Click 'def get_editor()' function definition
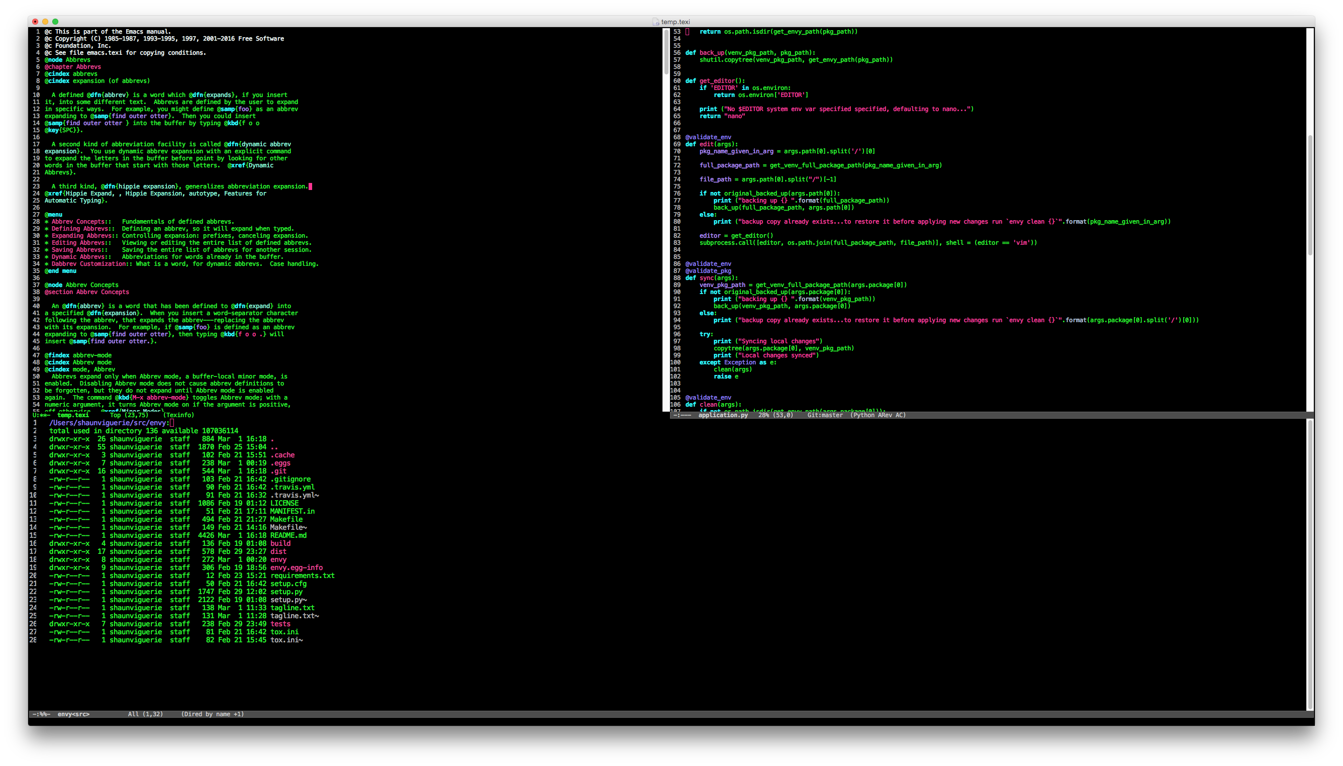The image size is (1343, 766). (715, 81)
